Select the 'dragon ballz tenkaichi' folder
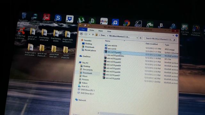The height and width of the screenshot is (115, 205). (68, 37)
